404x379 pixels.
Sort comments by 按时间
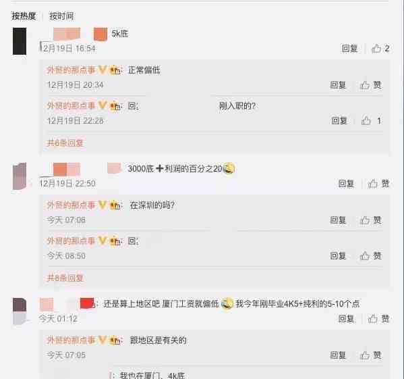tap(61, 16)
